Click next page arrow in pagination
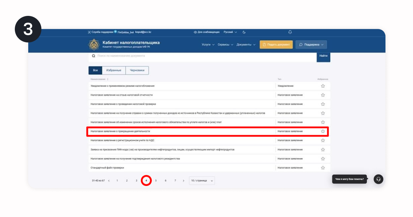Screen dimensions: 413x217 pyautogui.click(x=184, y=181)
